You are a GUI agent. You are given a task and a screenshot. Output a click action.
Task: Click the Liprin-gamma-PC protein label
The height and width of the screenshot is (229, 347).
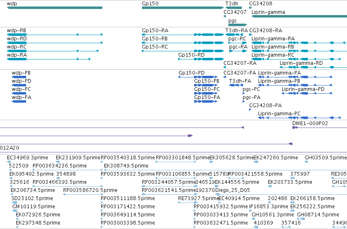click(279, 114)
